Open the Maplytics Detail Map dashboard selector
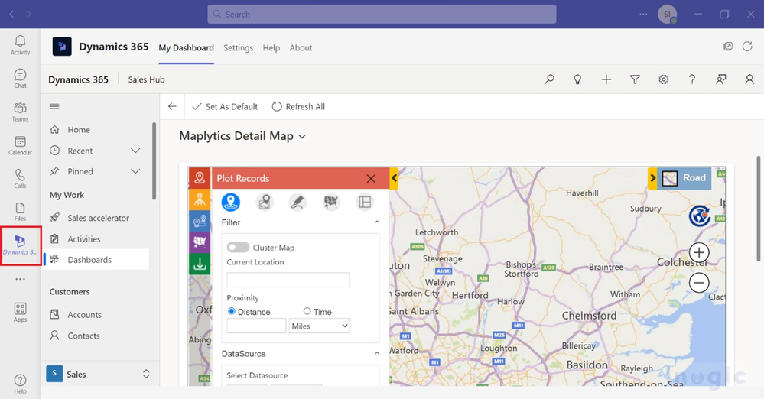764x399 pixels. 242,136
